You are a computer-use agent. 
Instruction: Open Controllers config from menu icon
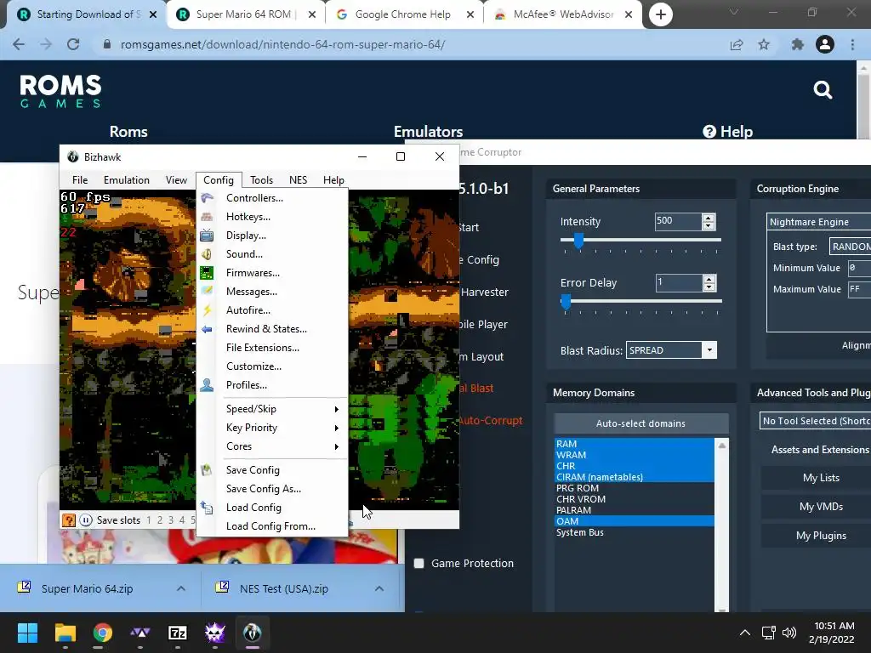pos(208,198)
